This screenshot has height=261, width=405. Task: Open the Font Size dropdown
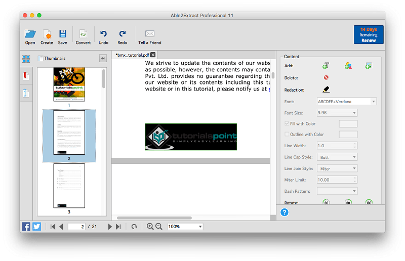(337, 113)
